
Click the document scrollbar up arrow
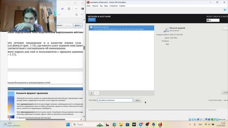[84, 20]
